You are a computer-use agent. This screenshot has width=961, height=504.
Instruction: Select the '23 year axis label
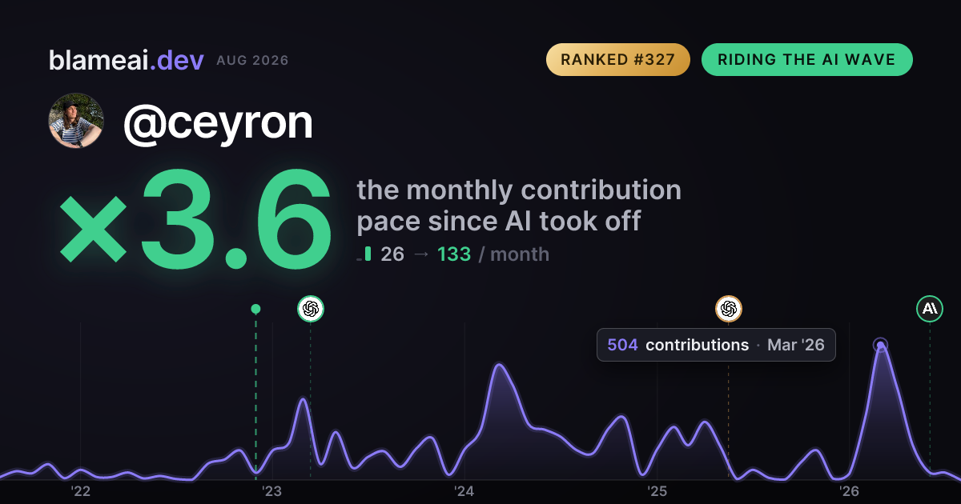tap(272, 490)
